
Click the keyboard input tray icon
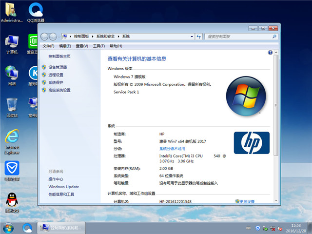248,228
